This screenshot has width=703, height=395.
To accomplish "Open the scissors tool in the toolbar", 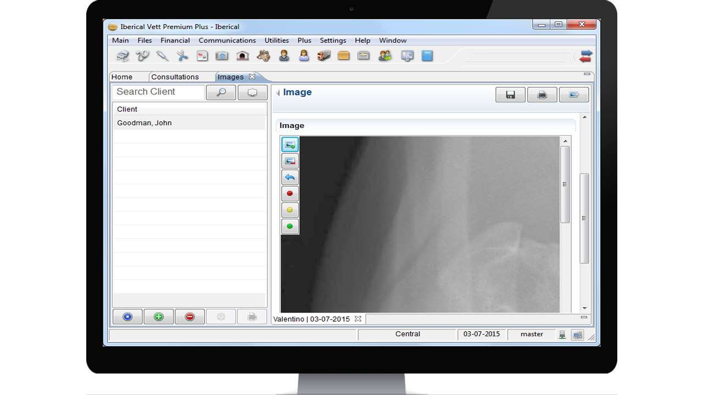I will tap(182, 55).
